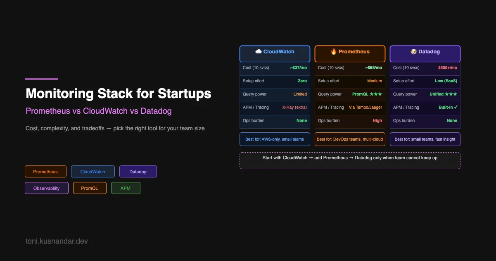Viewport: 496px width, 261px height.
Task: Click Prometheus setup effort value Medium
Action: [375, 81]
